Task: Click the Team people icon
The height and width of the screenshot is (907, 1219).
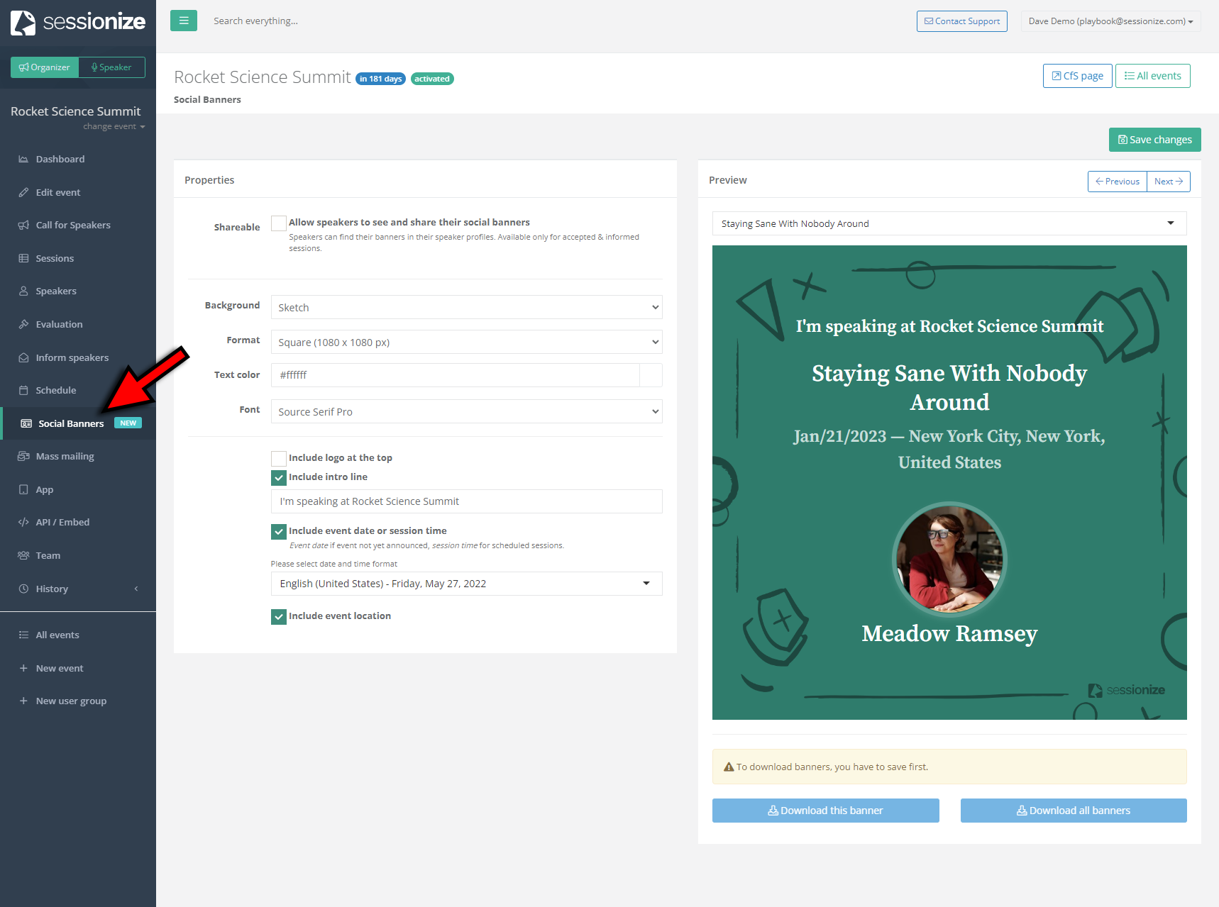Action: [x=23, y=556]
